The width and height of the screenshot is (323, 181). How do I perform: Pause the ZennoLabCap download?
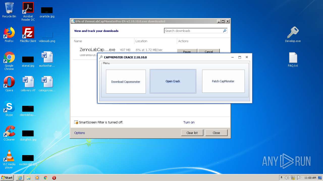click(x=187, y=51)
